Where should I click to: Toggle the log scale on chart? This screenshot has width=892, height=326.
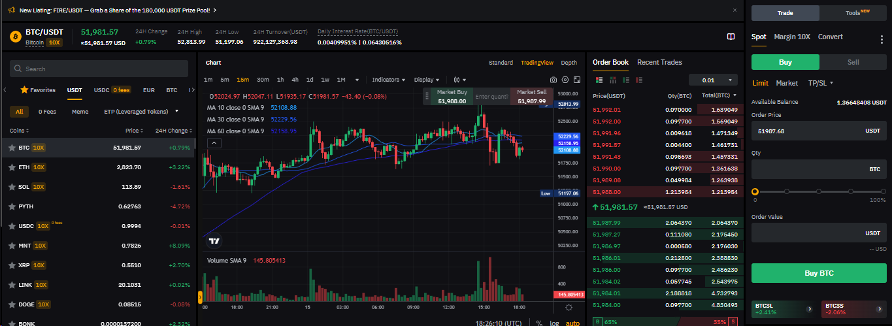(x=554, y=323)
